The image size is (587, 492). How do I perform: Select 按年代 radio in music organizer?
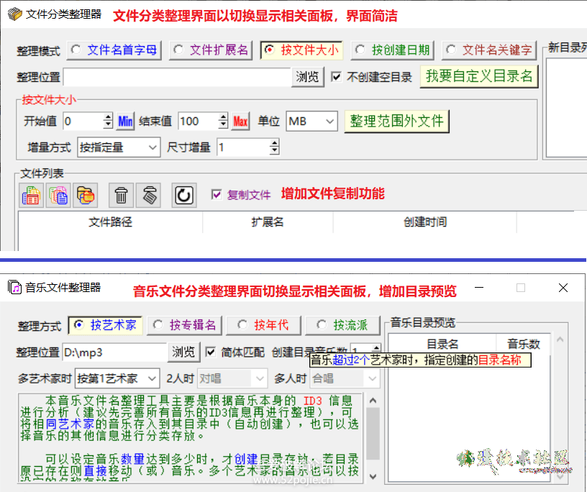coord(263,325)
